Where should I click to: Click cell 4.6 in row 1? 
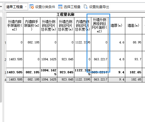click(x=117, y=43)
